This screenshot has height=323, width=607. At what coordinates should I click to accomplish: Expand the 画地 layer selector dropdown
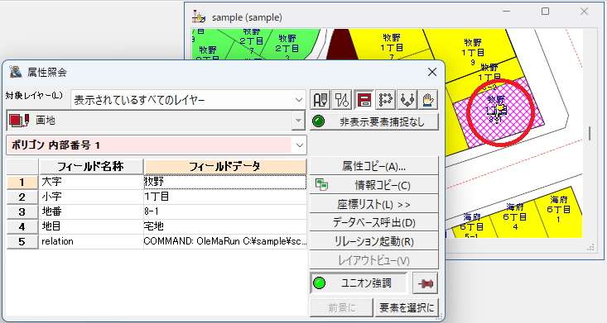(x=157, y=121)
